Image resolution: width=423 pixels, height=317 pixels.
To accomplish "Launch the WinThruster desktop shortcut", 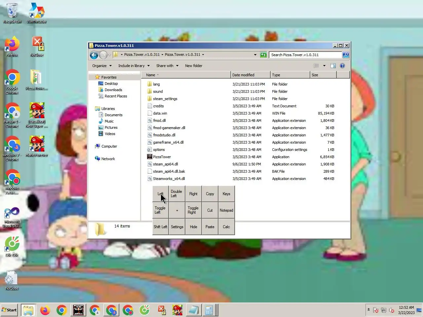I will point(37,13).
